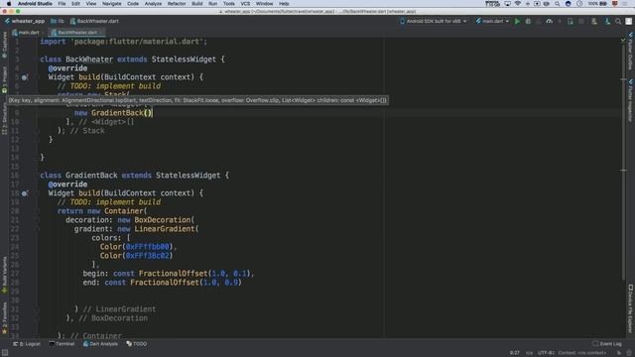Click the UTF-8 encoding status bar entry
Image resolution: width=635 pixels, height=357 pixels.
coord(546,353)
